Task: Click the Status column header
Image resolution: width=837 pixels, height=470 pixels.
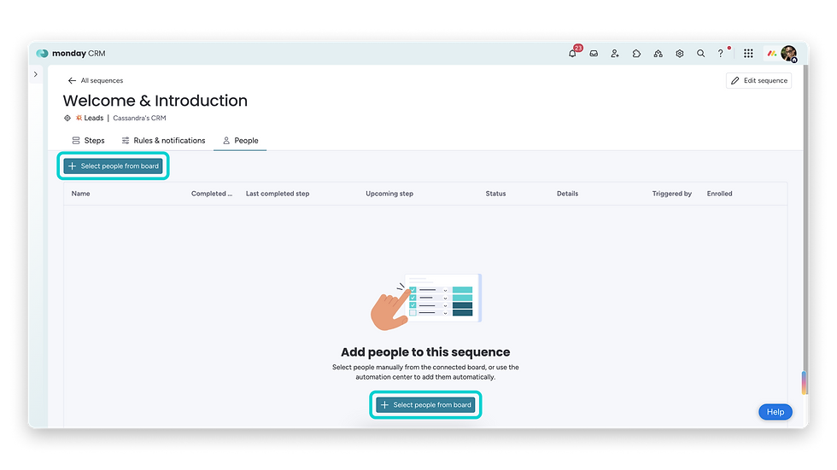Action: click(495, 194)
